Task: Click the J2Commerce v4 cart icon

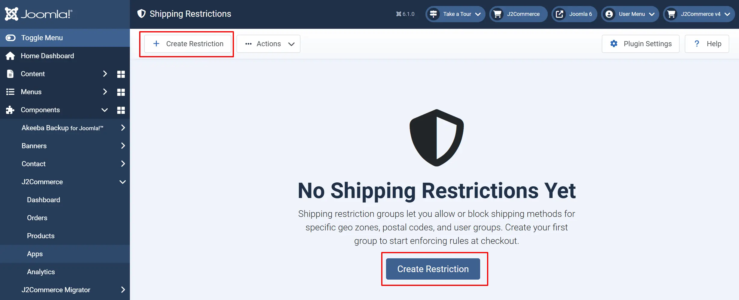Action: pyautogui.click(x=671, y=14)
